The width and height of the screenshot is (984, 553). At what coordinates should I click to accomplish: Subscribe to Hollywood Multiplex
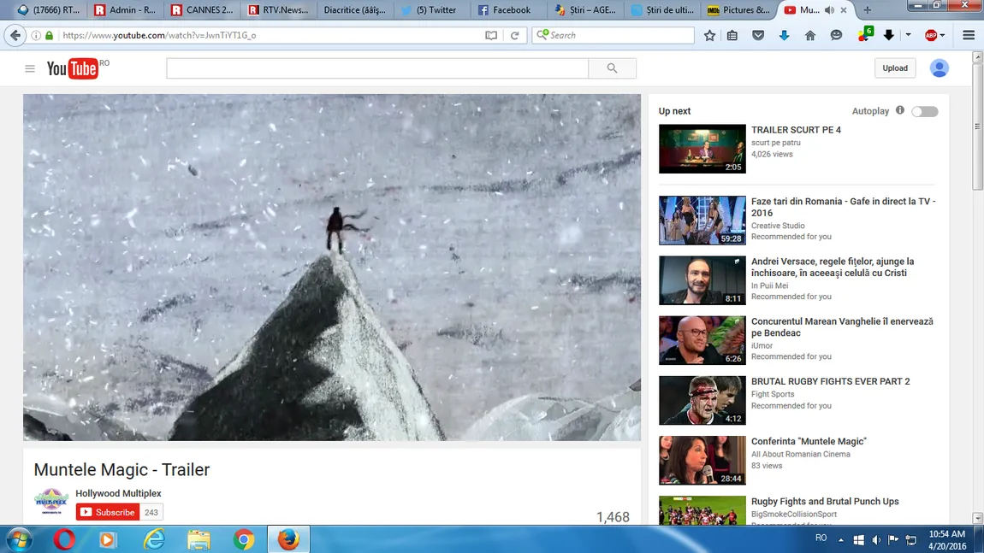107,512
